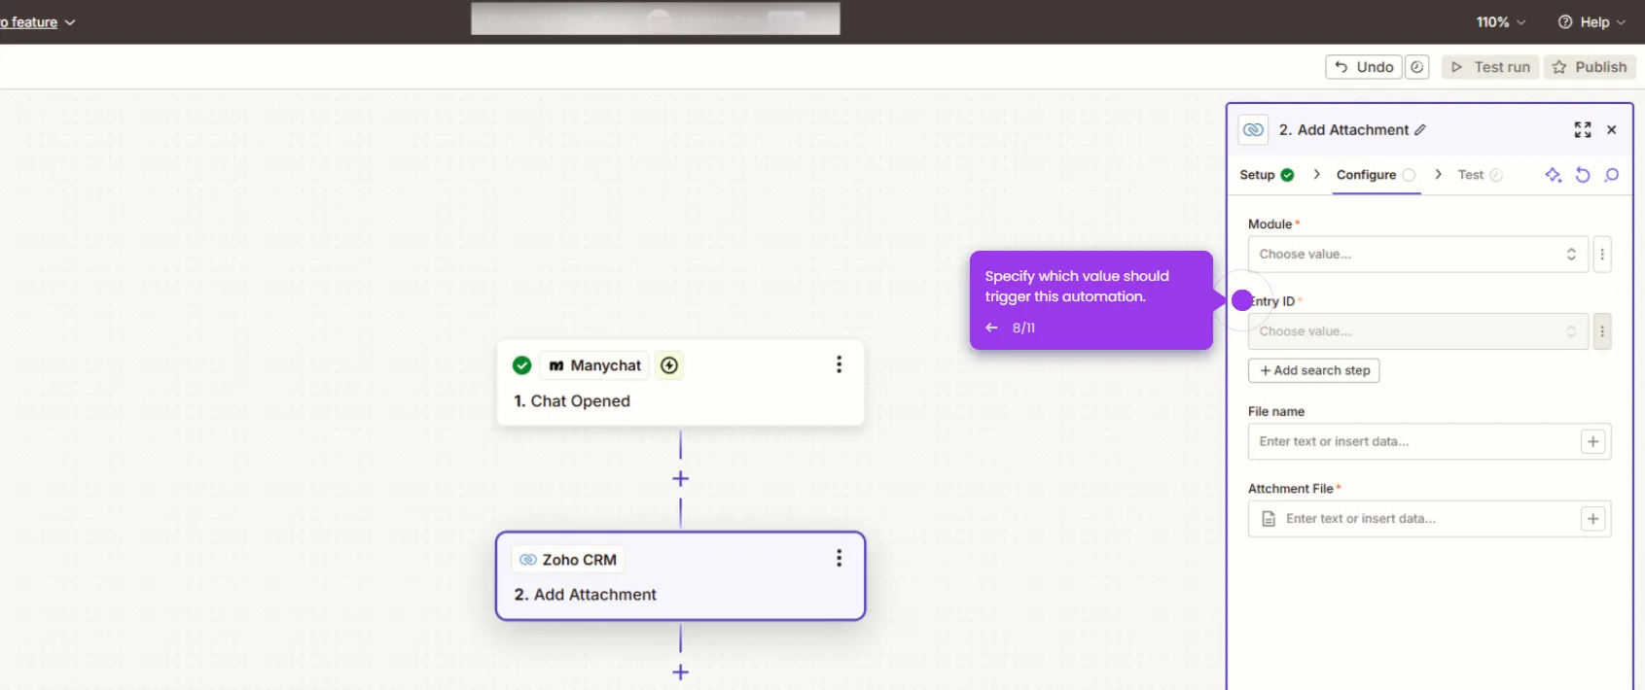Click the Zoho CRM icon in panel header
This screenshot has height=690, width=1645.
1253,129
